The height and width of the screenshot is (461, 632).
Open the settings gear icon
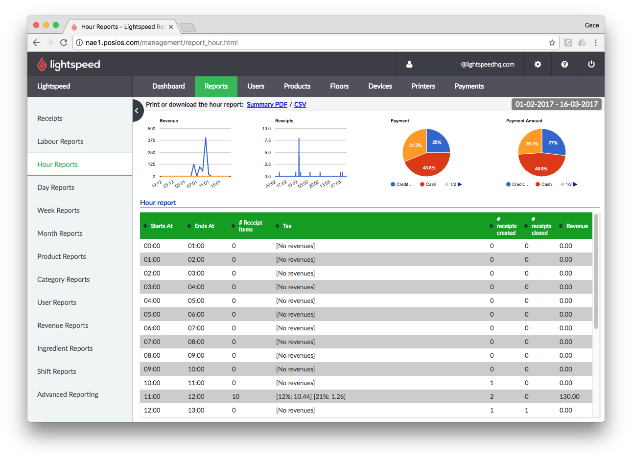[538, 64]
